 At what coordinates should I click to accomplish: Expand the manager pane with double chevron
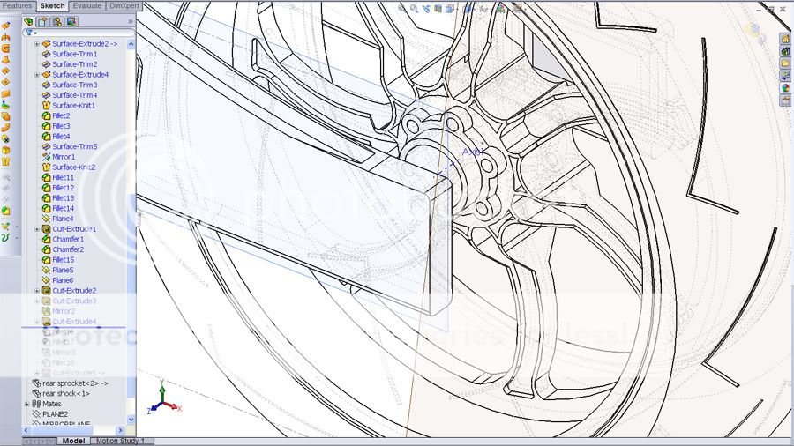pyautogui.click(x=131, y=22)
